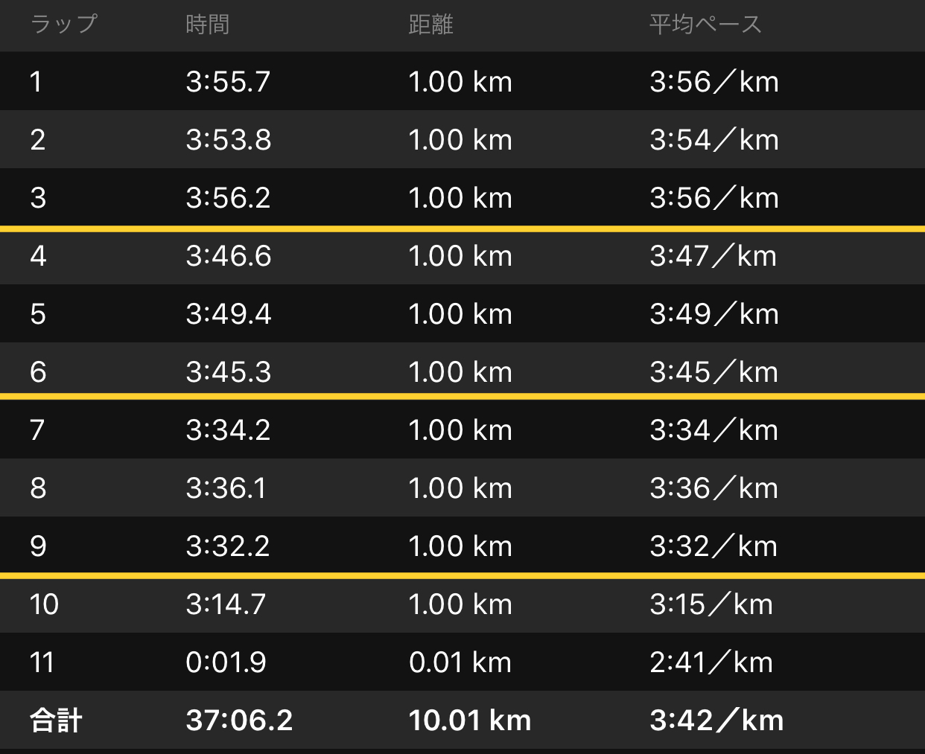This screenshot has width=925, height=754.
Task: Select the 平均ペース column header
Action: click(705, 25)
